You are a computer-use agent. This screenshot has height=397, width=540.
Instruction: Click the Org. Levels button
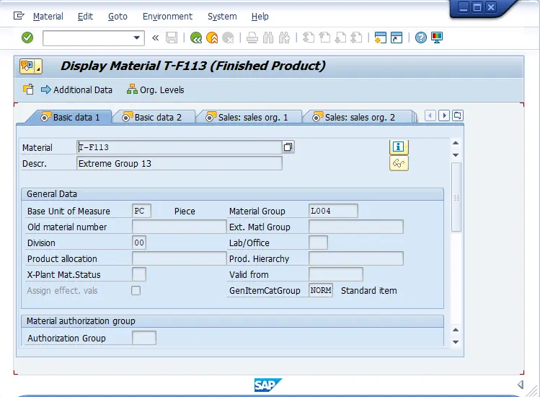[x=155, y=90]
